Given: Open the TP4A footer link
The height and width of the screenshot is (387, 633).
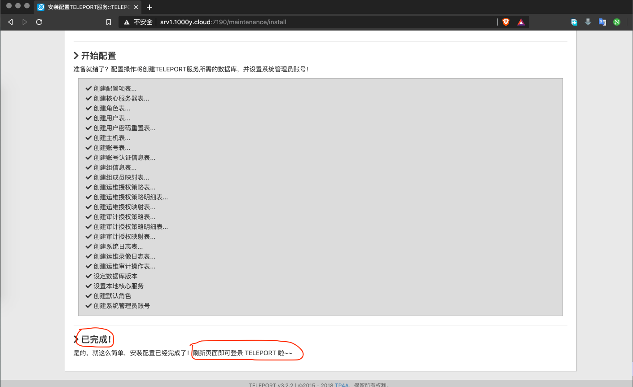Looking at the screenshot, I should [x=342, y=385].
